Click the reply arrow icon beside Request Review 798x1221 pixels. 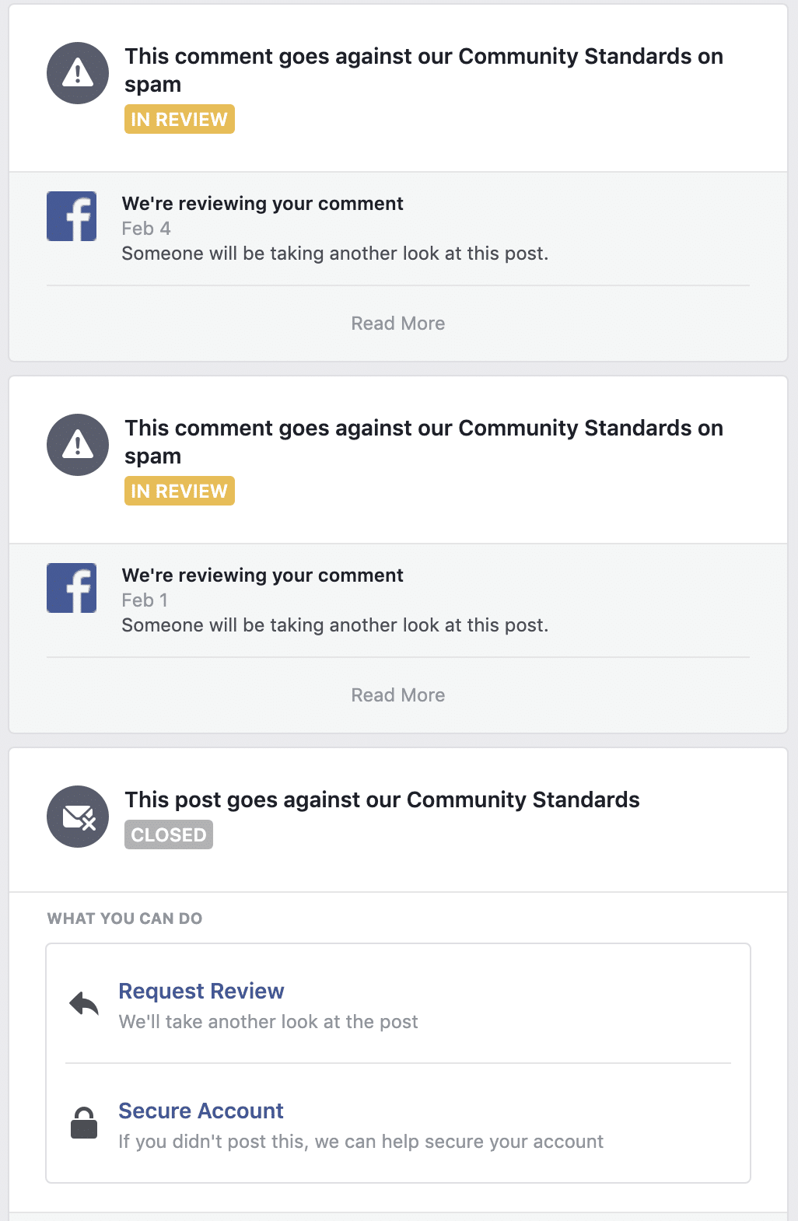point(86,1003)
